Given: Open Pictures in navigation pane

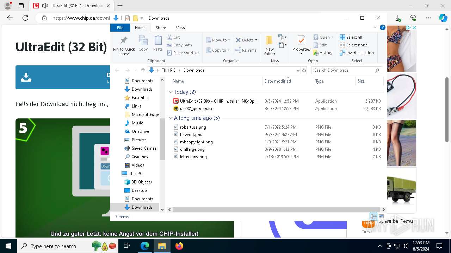Looking at the screenshot, I should [x=139, y=140].
